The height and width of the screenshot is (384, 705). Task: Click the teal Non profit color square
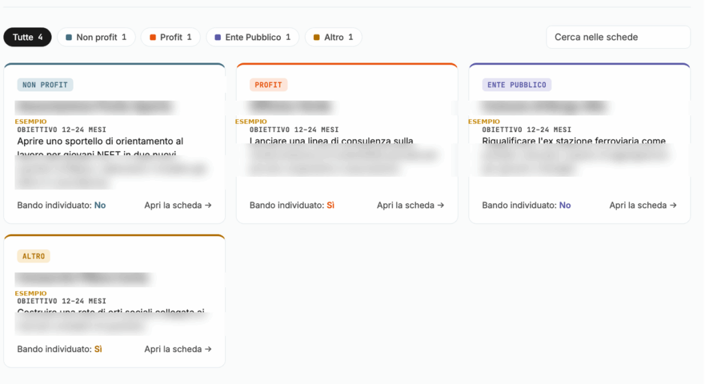tap(69, 37)
